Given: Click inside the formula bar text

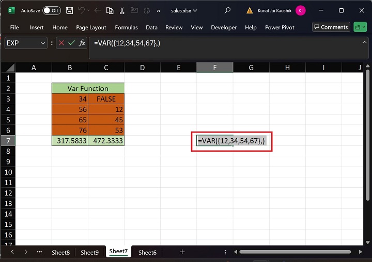Looking at the screenshot, I should (x=127, y=43).
